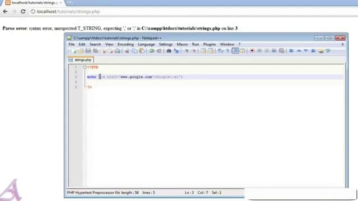
Task: Collapse the php code fold marker
Action: point(84,67)
